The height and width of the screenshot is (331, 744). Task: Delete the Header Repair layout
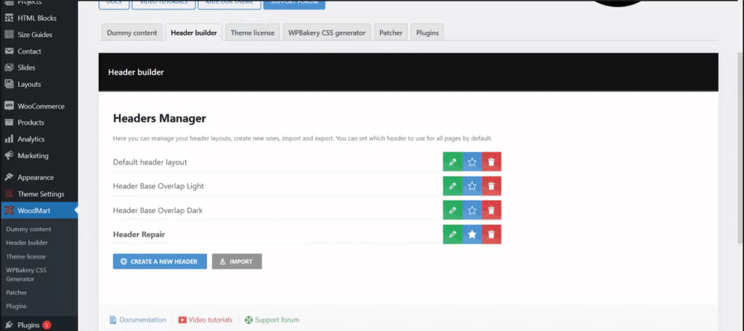tap(492, 235)
